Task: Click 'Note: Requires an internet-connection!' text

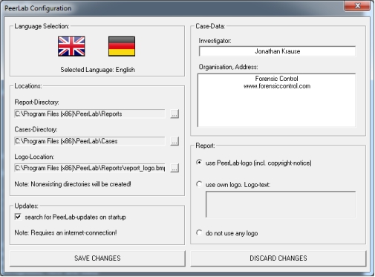Action: [65, 232]
